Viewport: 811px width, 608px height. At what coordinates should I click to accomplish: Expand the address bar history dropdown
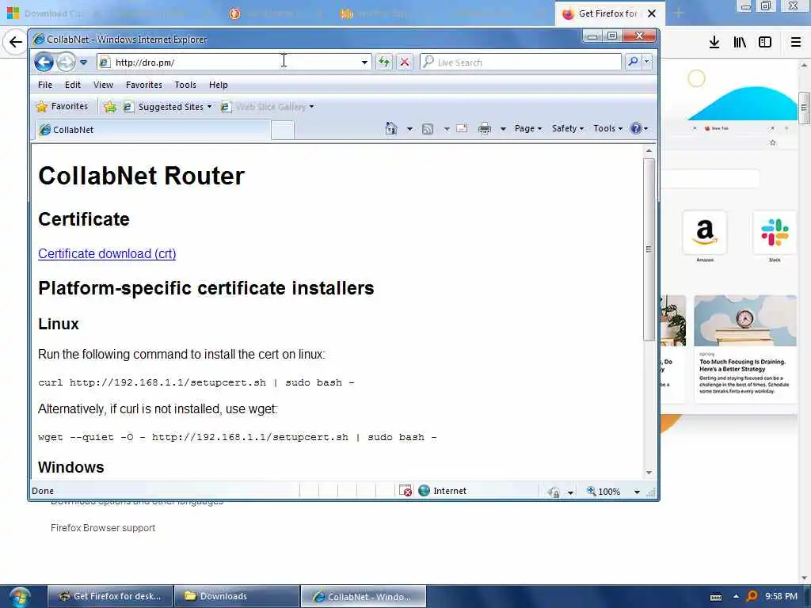364,63
